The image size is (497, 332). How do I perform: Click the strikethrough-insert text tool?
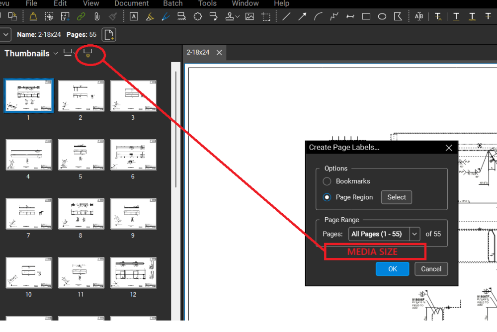point(438,16)
